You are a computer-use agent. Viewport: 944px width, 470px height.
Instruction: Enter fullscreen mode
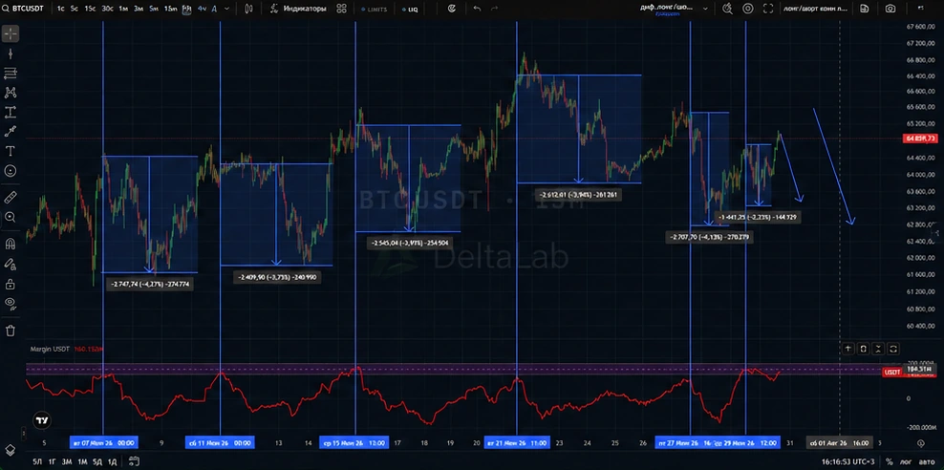click(767, 9)
